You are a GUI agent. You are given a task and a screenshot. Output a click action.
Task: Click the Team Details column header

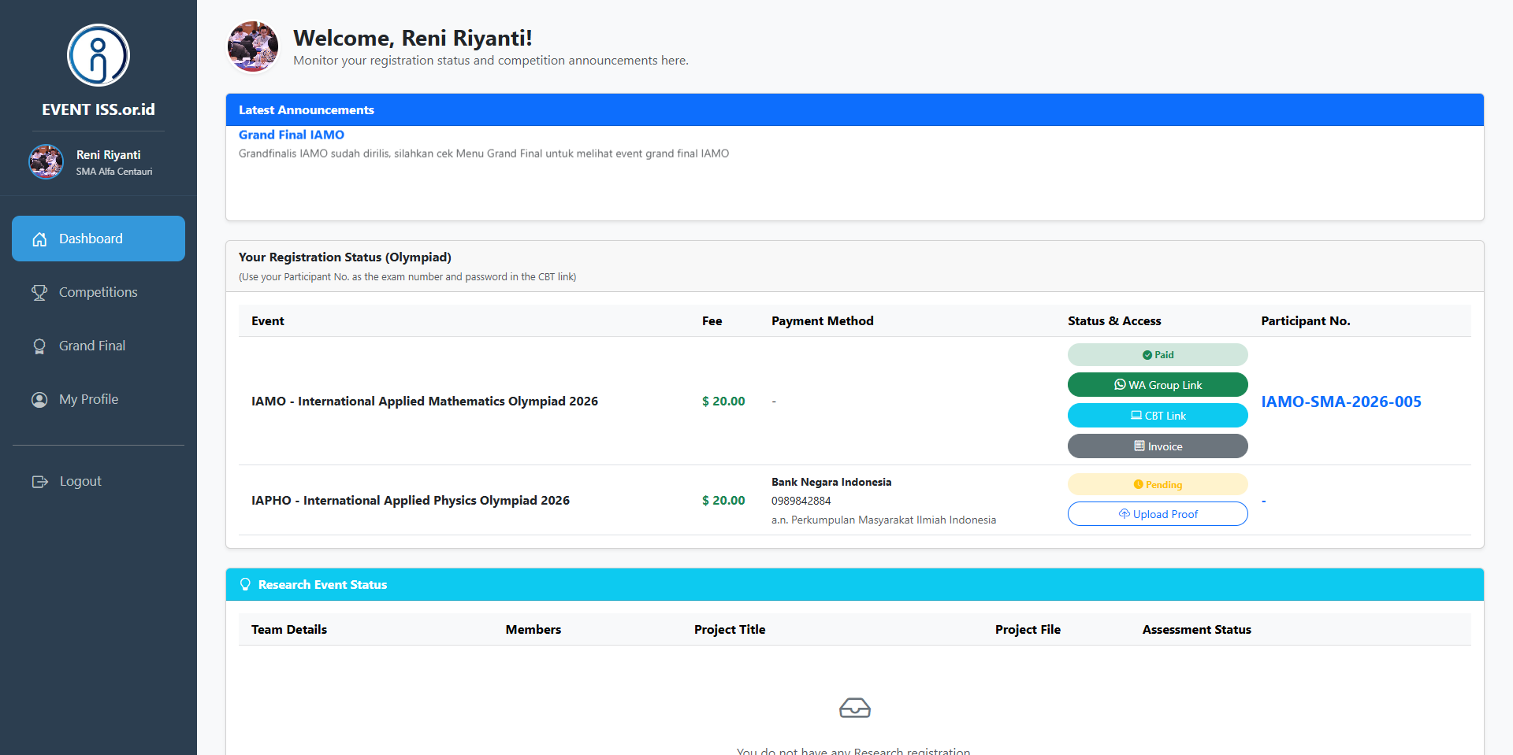289,630
